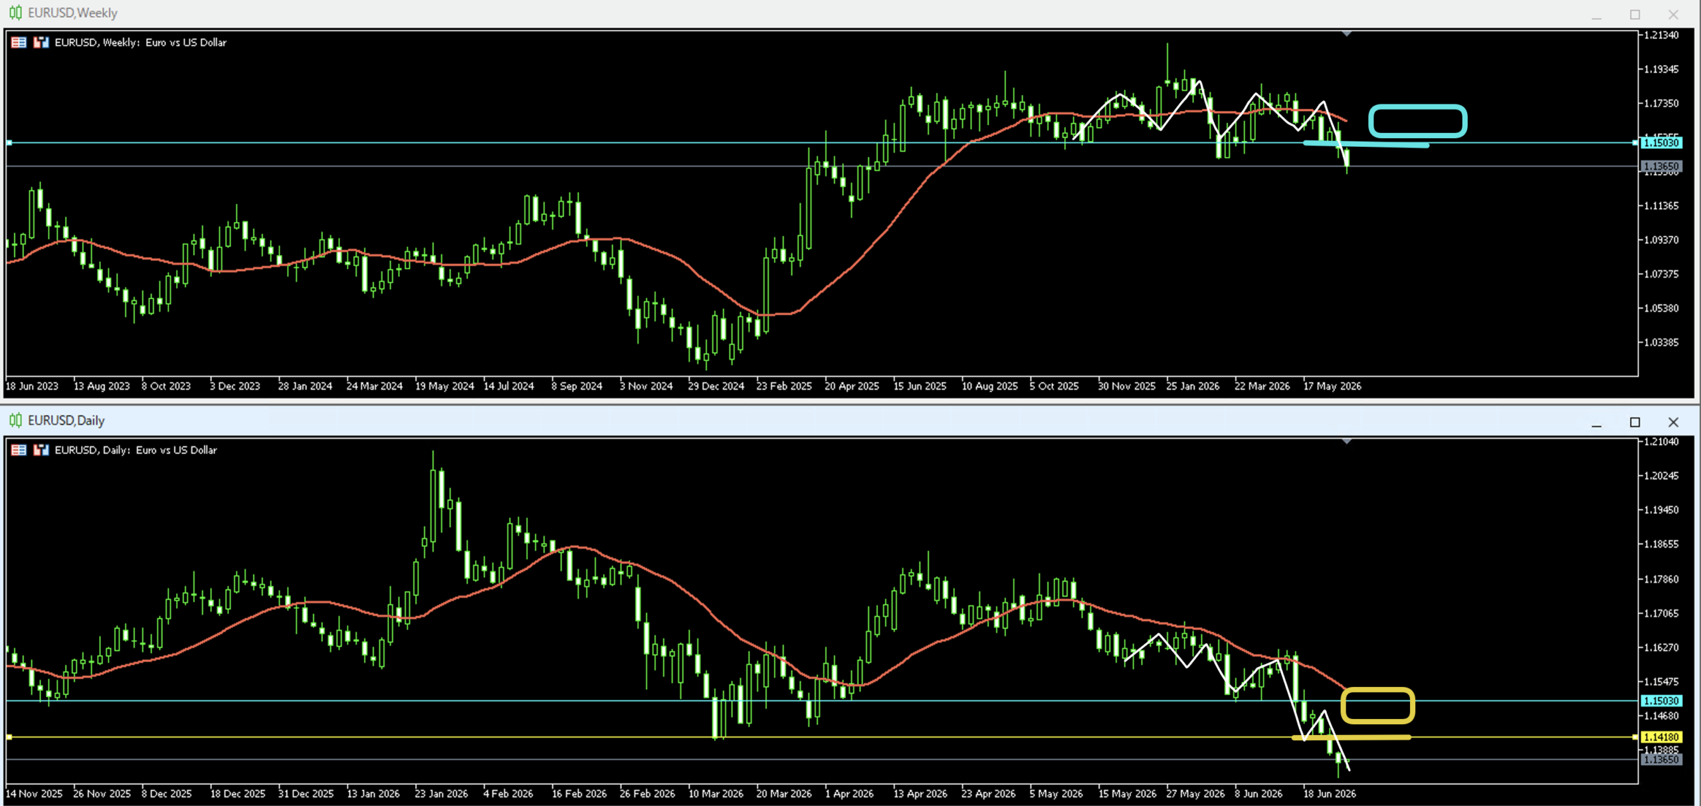
Task: Click the gray 1.13650 bid label on Daily chart
Action: [1661, 759]
